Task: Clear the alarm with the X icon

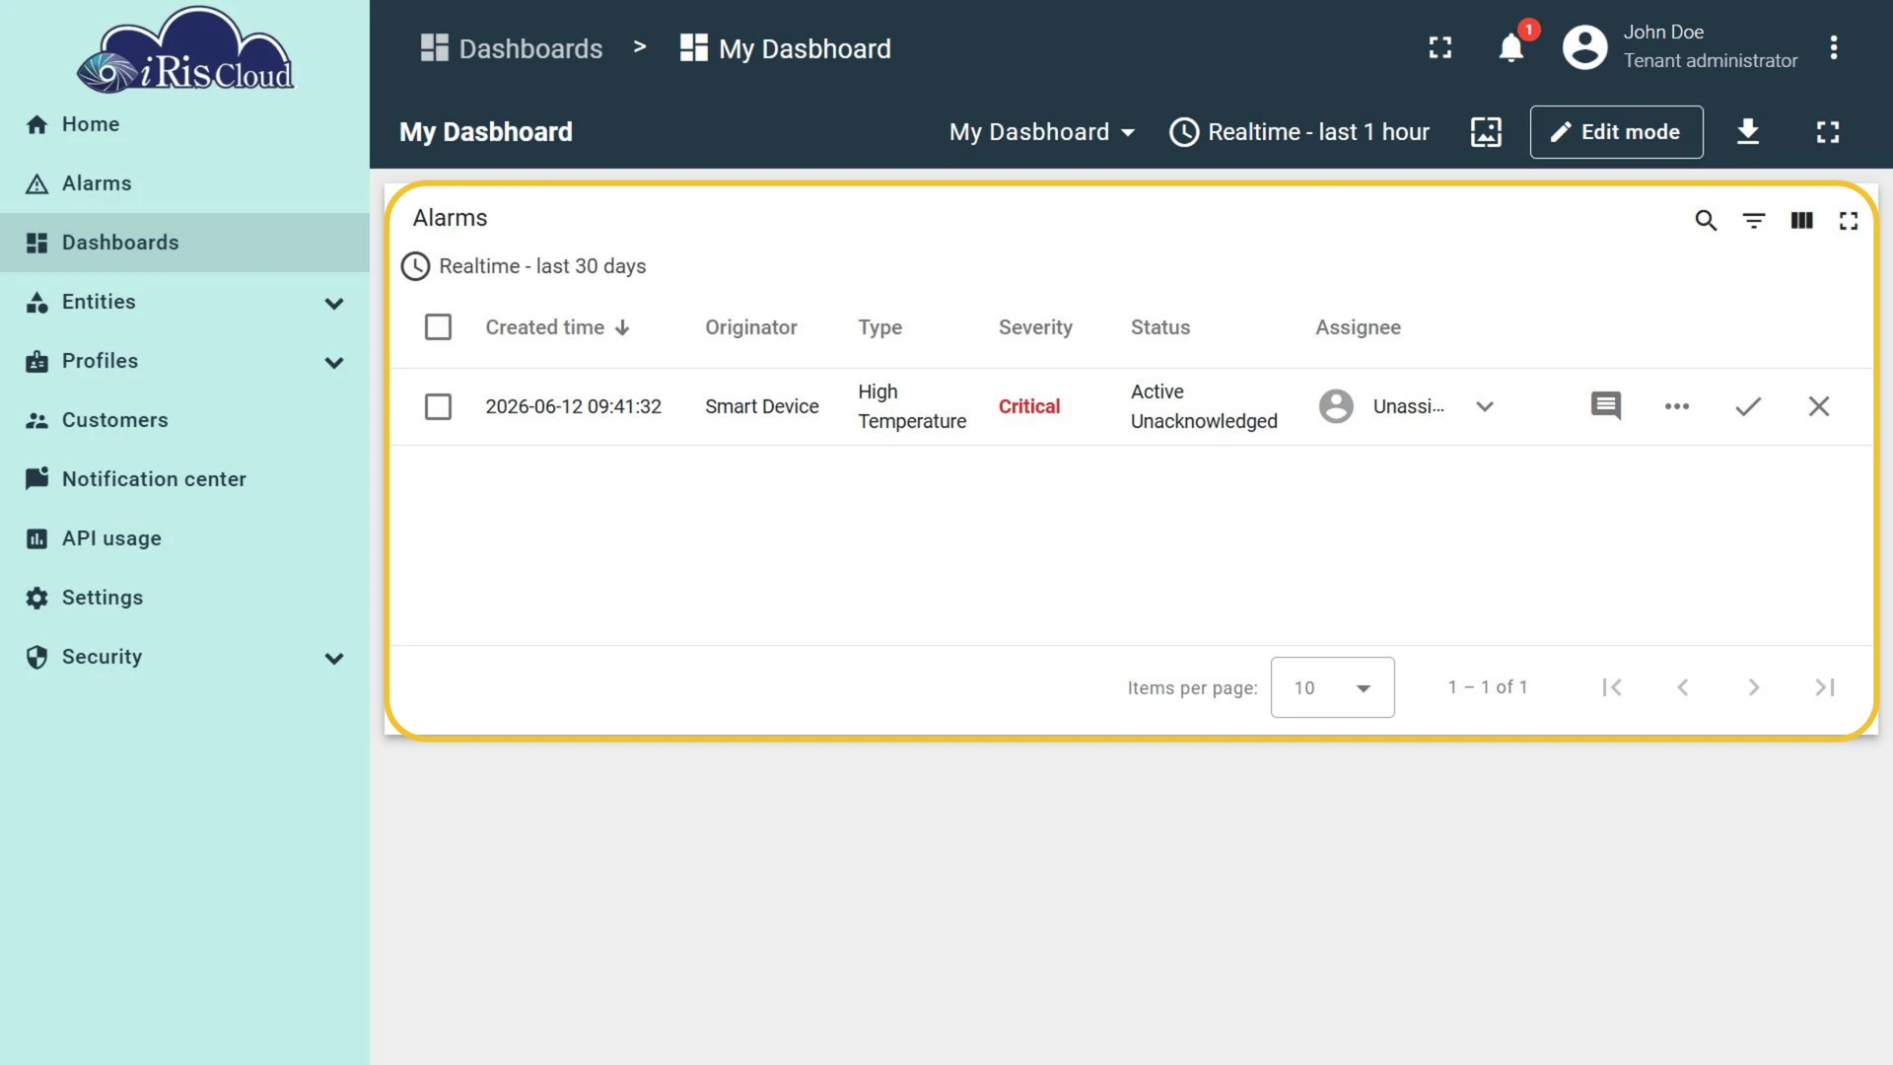Action: [x=1819, y=406]
